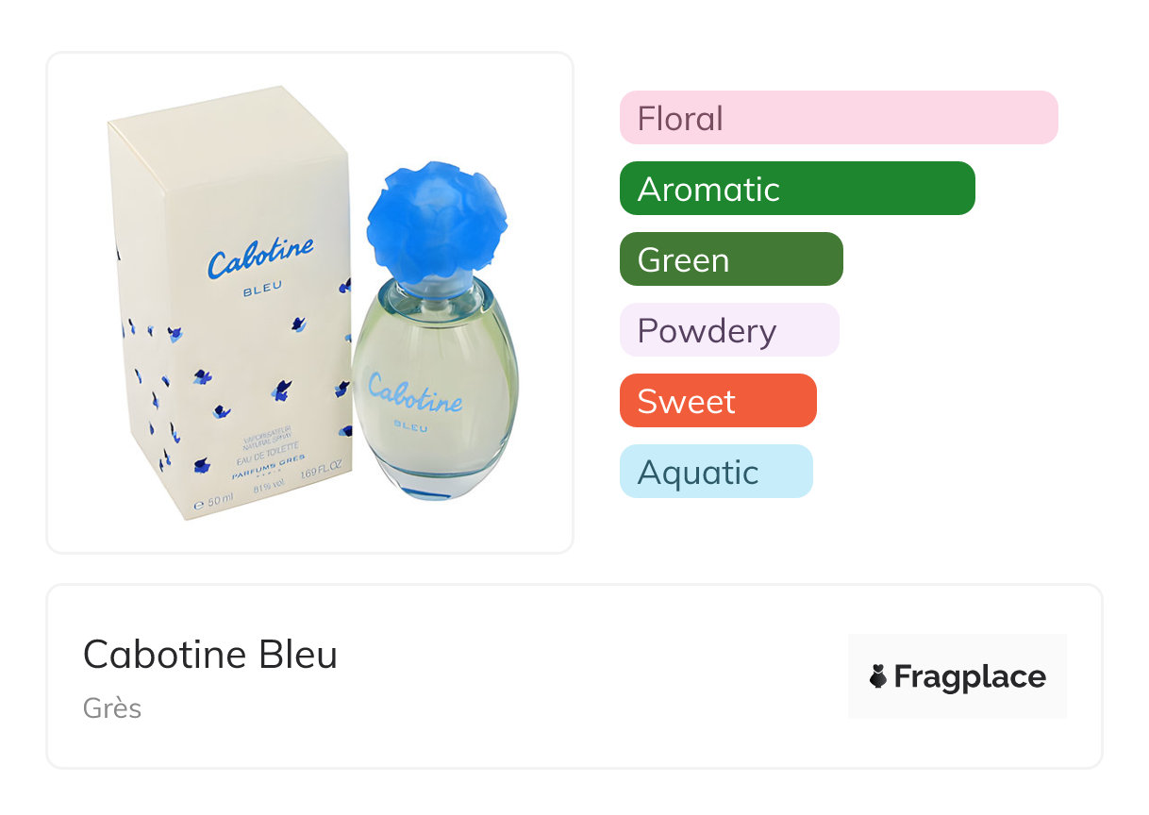This screenshot has height=815, width=1149.
Task: Open the Grès brand link
Action: pyautogui.click(x=112, y=707)
